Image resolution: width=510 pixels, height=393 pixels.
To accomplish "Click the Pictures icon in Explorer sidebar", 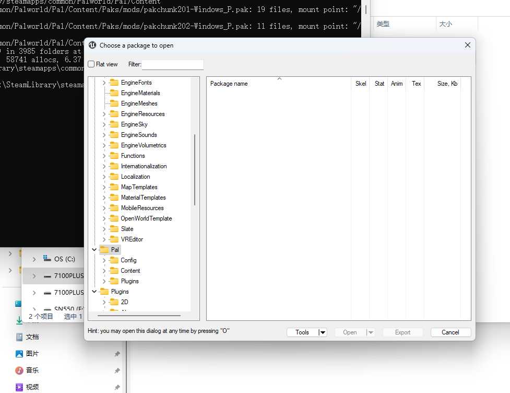I will click(x=19, y=354).
